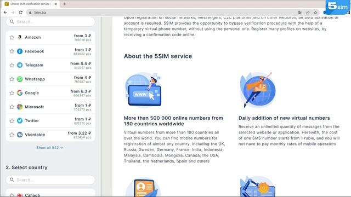Screen dimensions: 351x197
Task: Click the daily addition globe illustration
Action: pyautogui.click(x=258, y=90)
